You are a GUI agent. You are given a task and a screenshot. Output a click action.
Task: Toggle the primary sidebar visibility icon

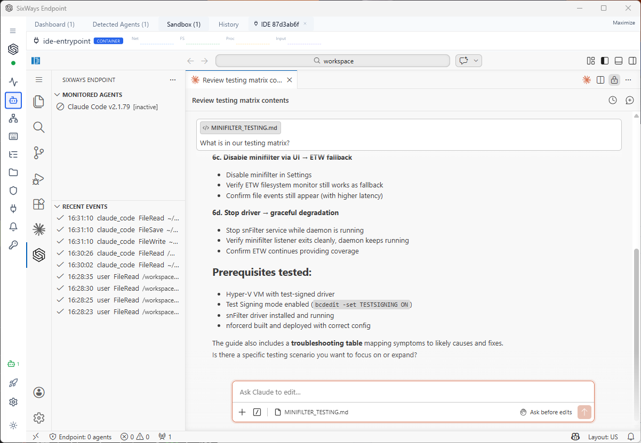tap(604, 60)
